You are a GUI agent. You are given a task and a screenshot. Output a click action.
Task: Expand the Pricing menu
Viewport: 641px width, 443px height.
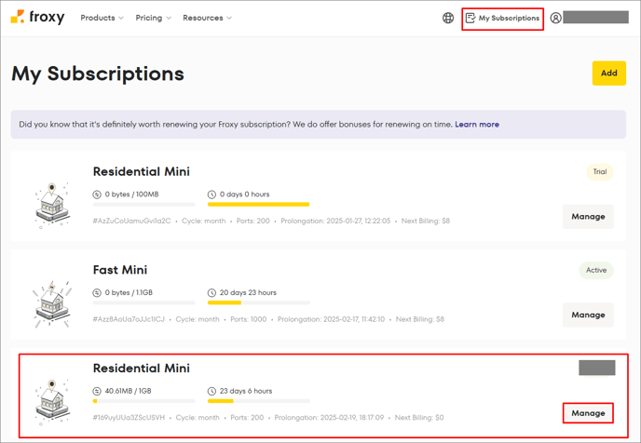(154, 18)
